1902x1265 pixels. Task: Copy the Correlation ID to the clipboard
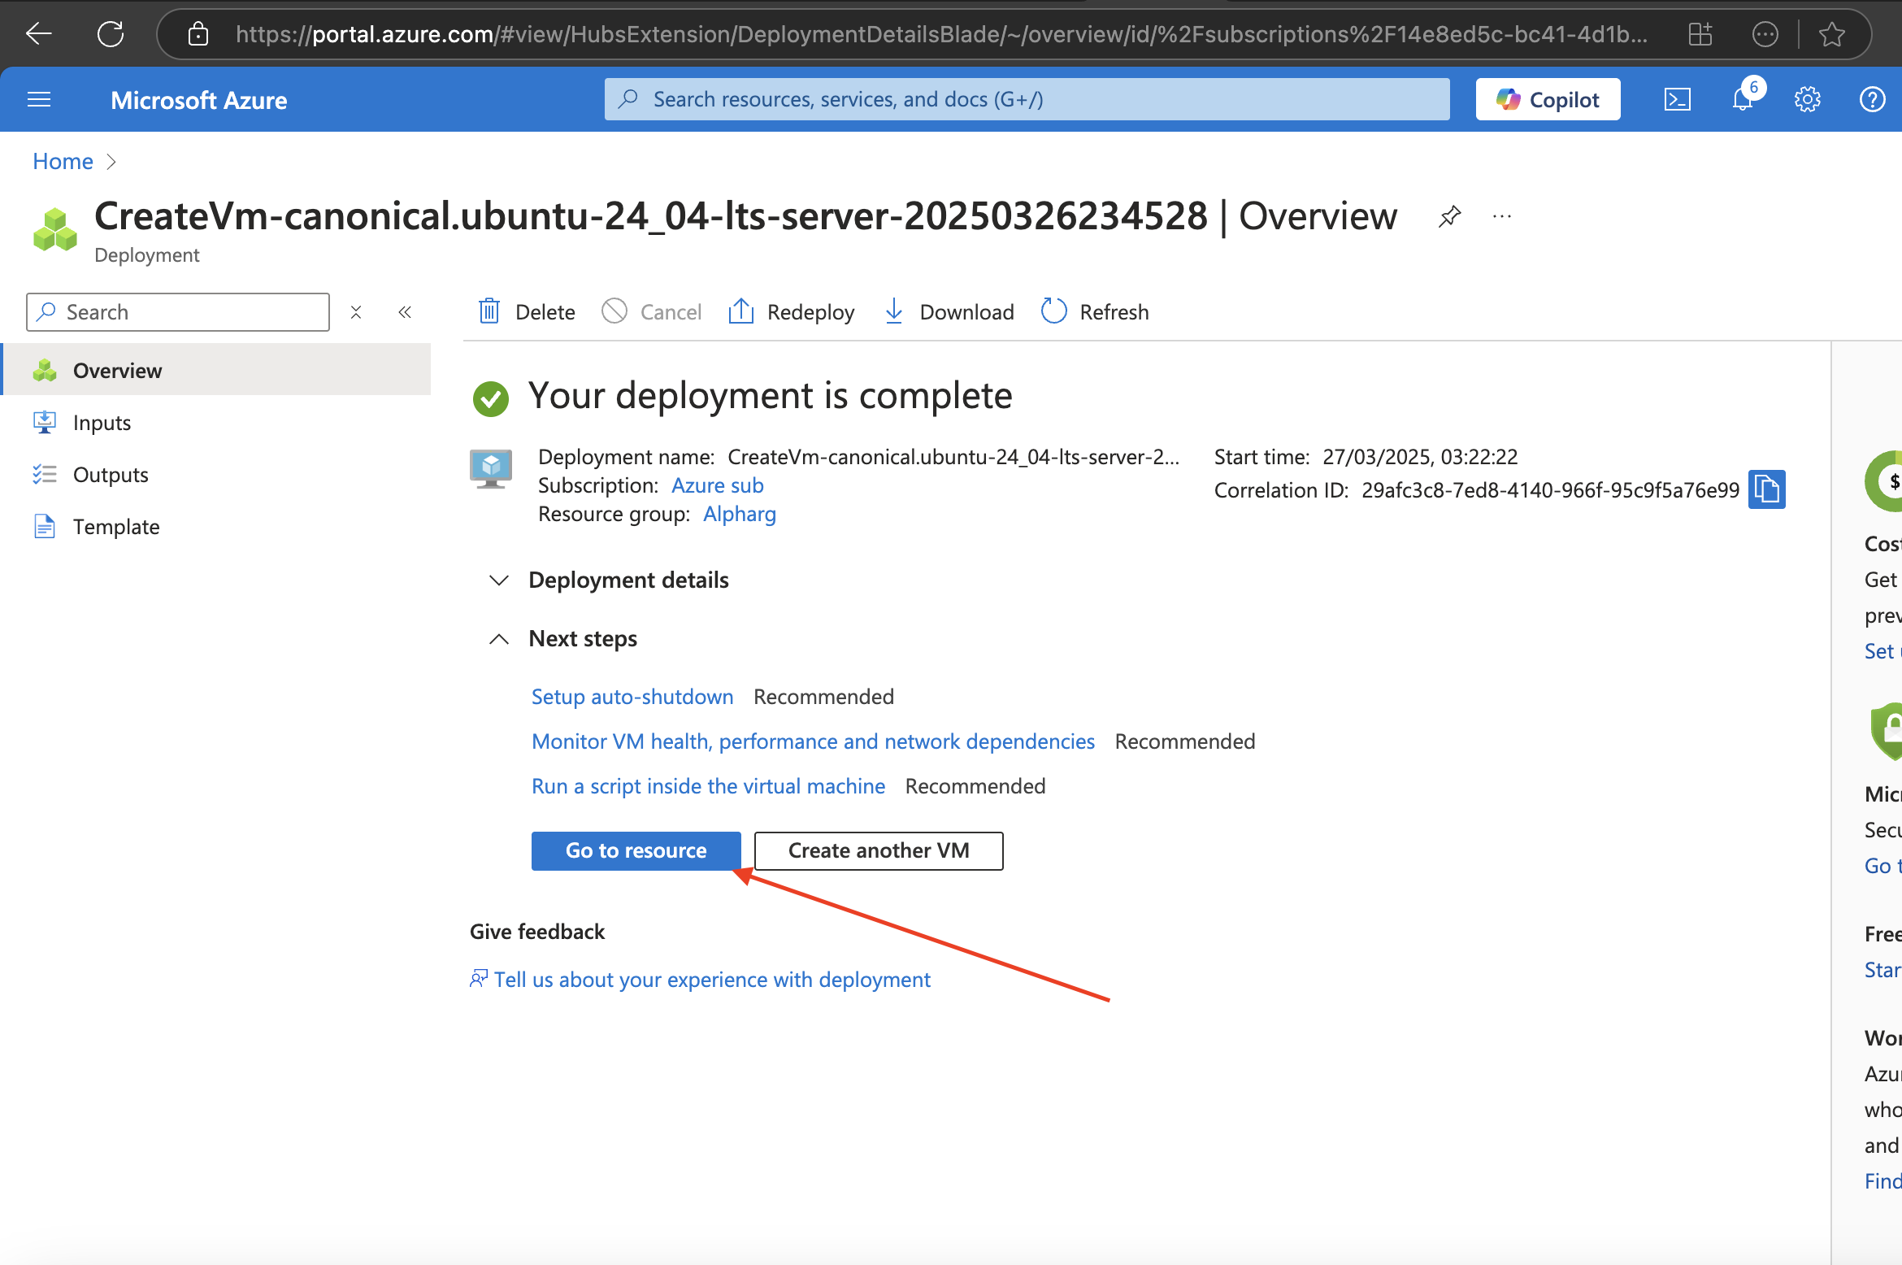(1767, 489)
